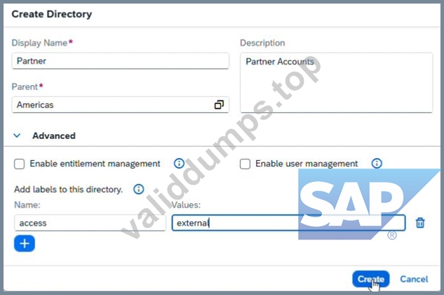Click the Enable entitlement management label
Image resolution: width=444 pixels, height=295 pixels.
(x=95, y=164)
